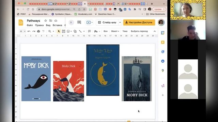Open the PONY bookmark
Screen dimensions: 218x122
(21, 14)
